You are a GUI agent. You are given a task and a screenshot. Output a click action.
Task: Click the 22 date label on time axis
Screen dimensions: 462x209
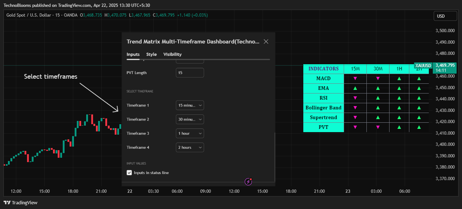129,191
